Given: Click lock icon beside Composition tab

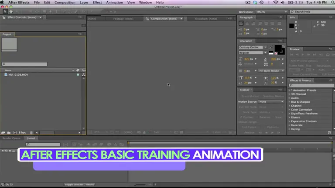Looking at the screenshot, I should point(147,19).
